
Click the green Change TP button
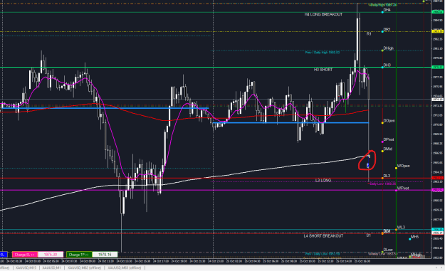point(79,255)
